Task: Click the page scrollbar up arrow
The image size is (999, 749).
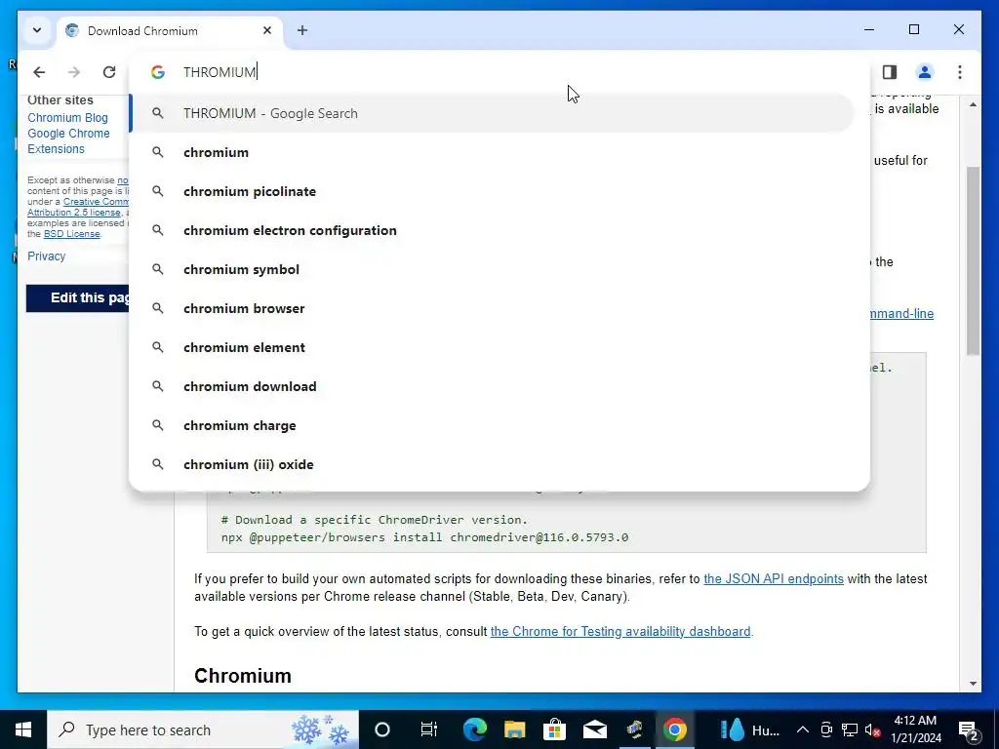Action: click(x=973, y=104)
